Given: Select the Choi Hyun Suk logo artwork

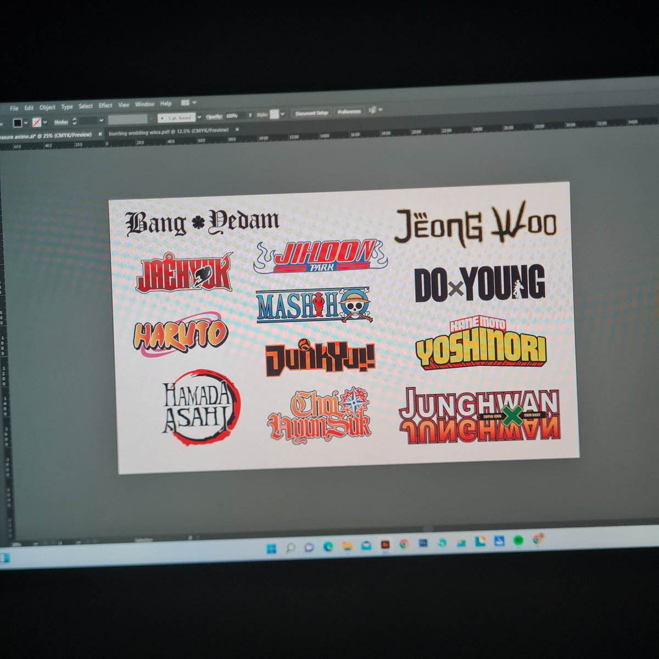Looking at the screenshot, I should point(320,415).
